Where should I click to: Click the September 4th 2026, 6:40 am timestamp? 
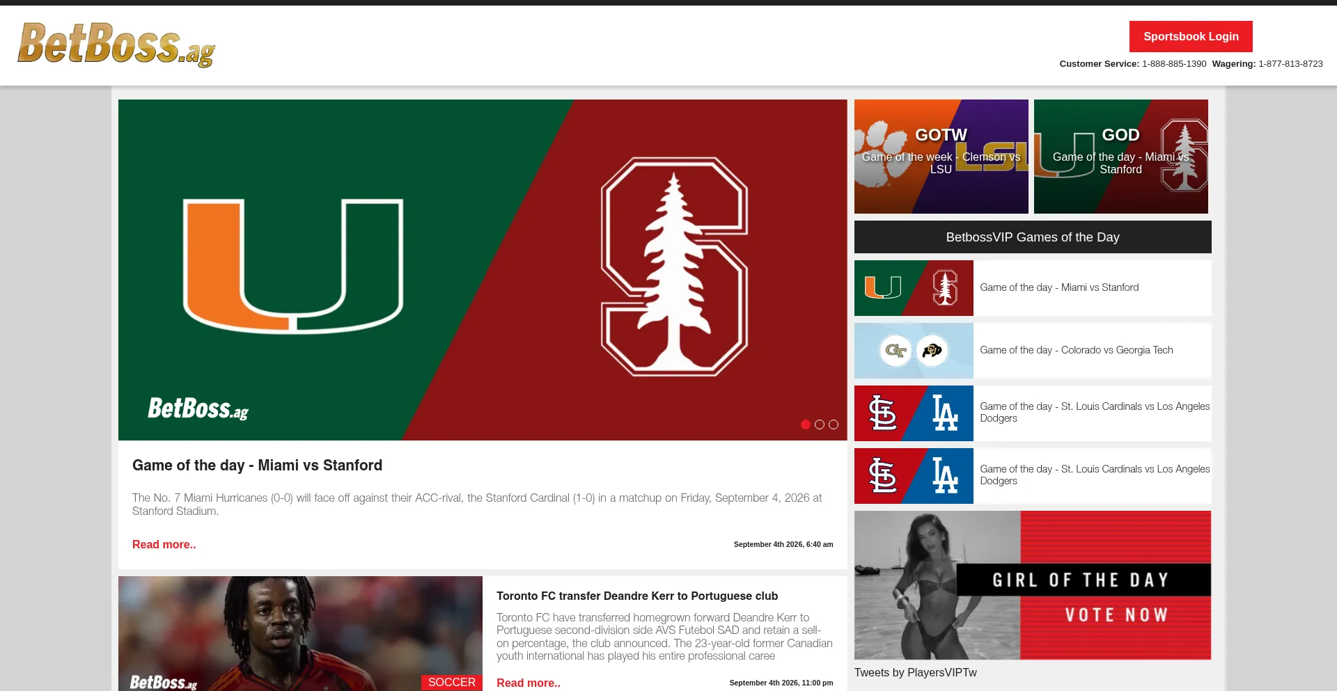[x=783, y=544]
